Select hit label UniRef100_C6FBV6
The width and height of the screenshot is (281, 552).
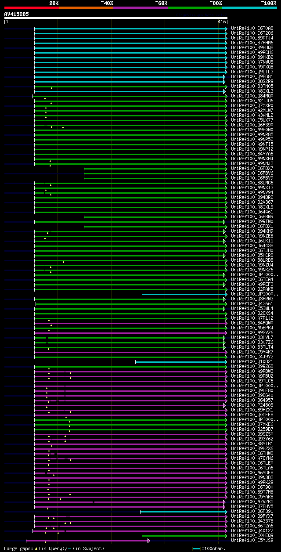click(252, 173)
